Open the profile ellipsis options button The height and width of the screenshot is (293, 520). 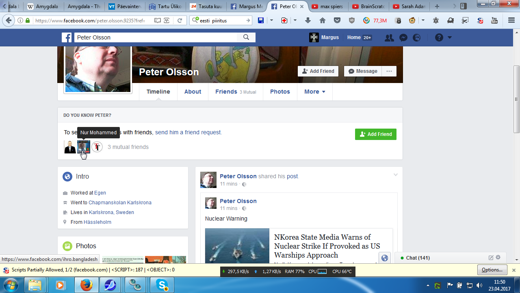pyautogui.click(x=389, y=71)
